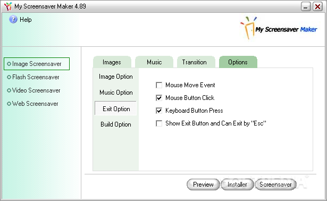Screen dimensions: 327x201
Task: Open the Build Option section
Action: tap(116, 124)
